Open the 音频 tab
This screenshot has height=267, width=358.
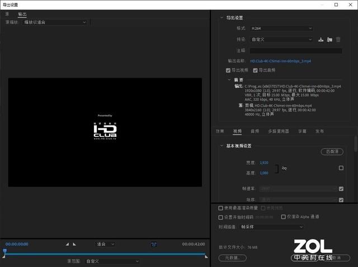(x=255, y=131)
